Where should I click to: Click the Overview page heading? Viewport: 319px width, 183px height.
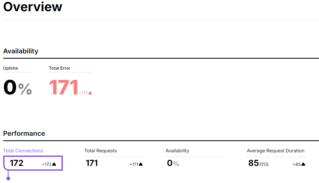click(x=33, y=7)
